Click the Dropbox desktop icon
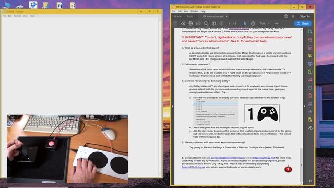This screenshot has height=188, width=334. 33,5
